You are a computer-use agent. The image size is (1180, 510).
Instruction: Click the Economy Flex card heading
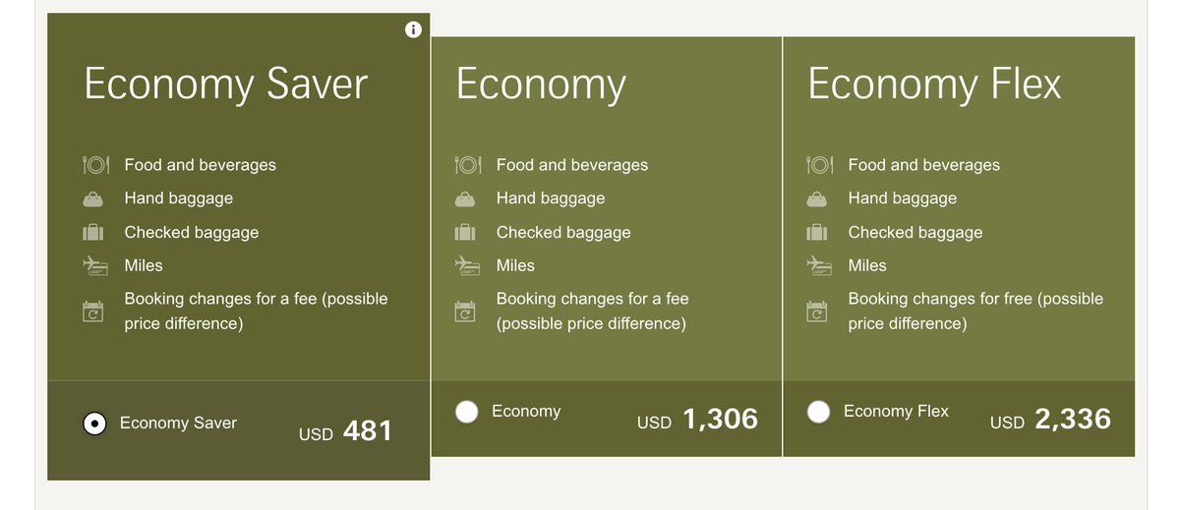[934, 85]
